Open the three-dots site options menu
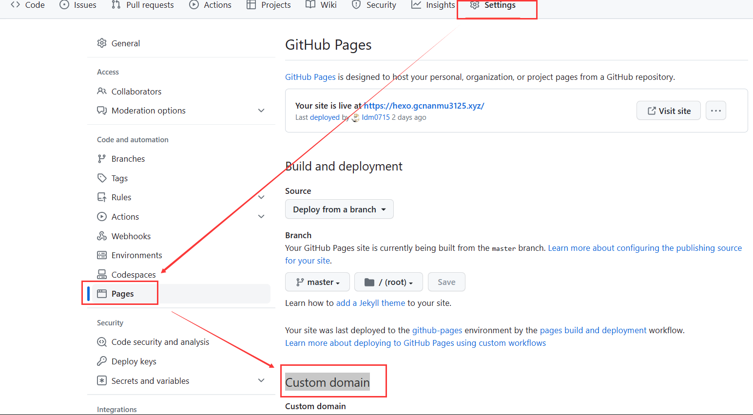Screen dimensions: 753x415 (716, 111)
